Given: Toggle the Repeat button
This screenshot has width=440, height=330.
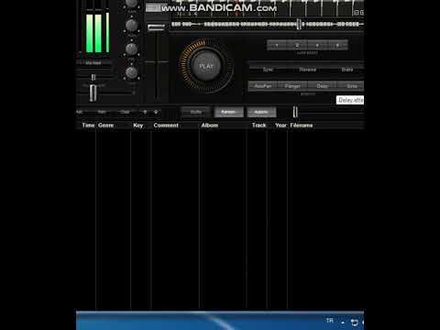Looking at the screenshot, I should [x=228, y=112].
